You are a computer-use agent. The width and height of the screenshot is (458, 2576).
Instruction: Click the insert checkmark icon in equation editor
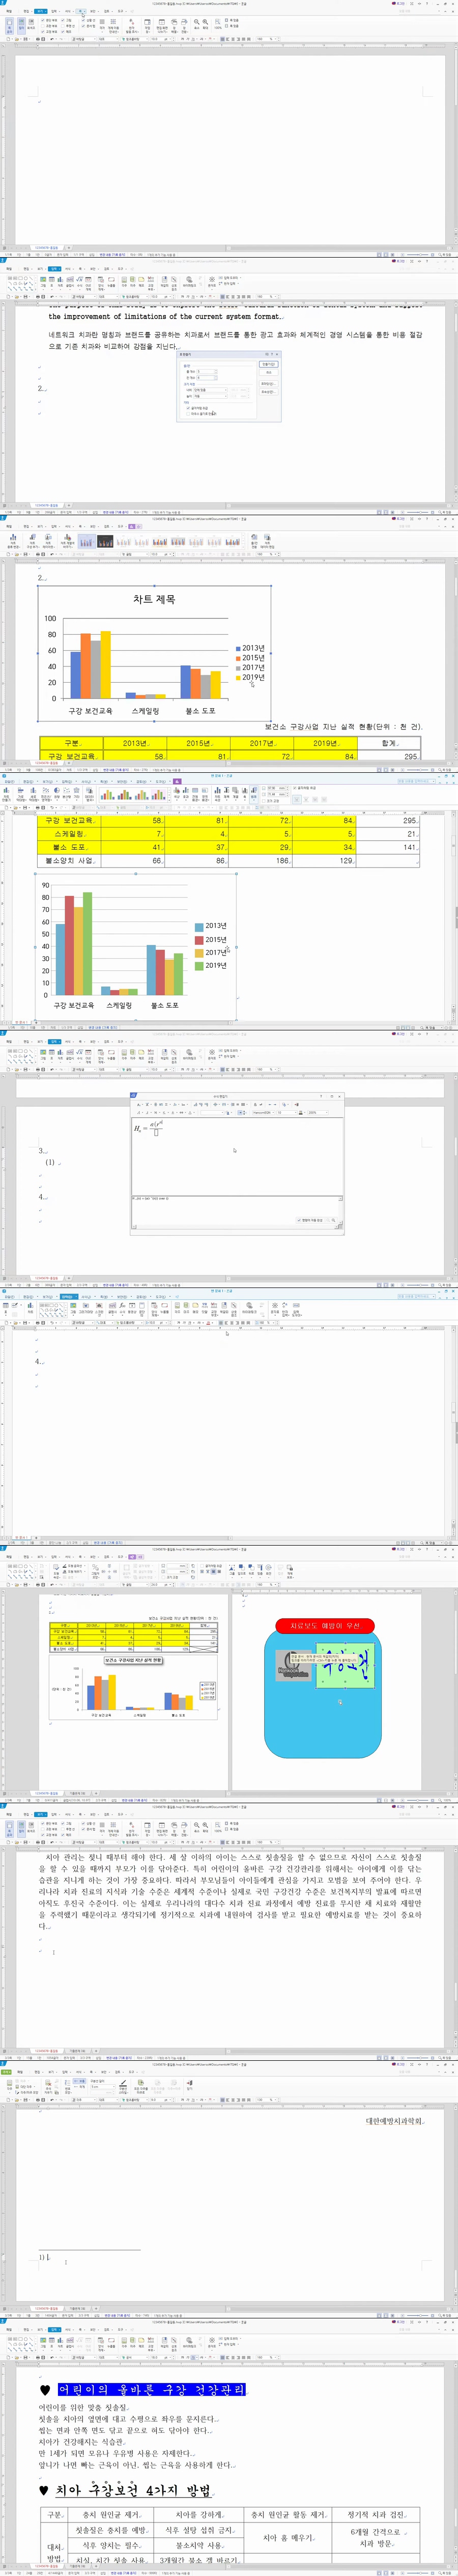coord(296,1104)
